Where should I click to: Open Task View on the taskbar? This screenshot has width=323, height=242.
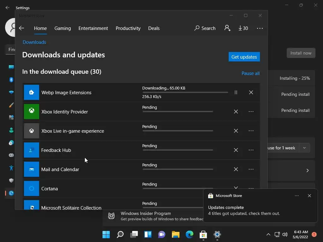point(134,234)
